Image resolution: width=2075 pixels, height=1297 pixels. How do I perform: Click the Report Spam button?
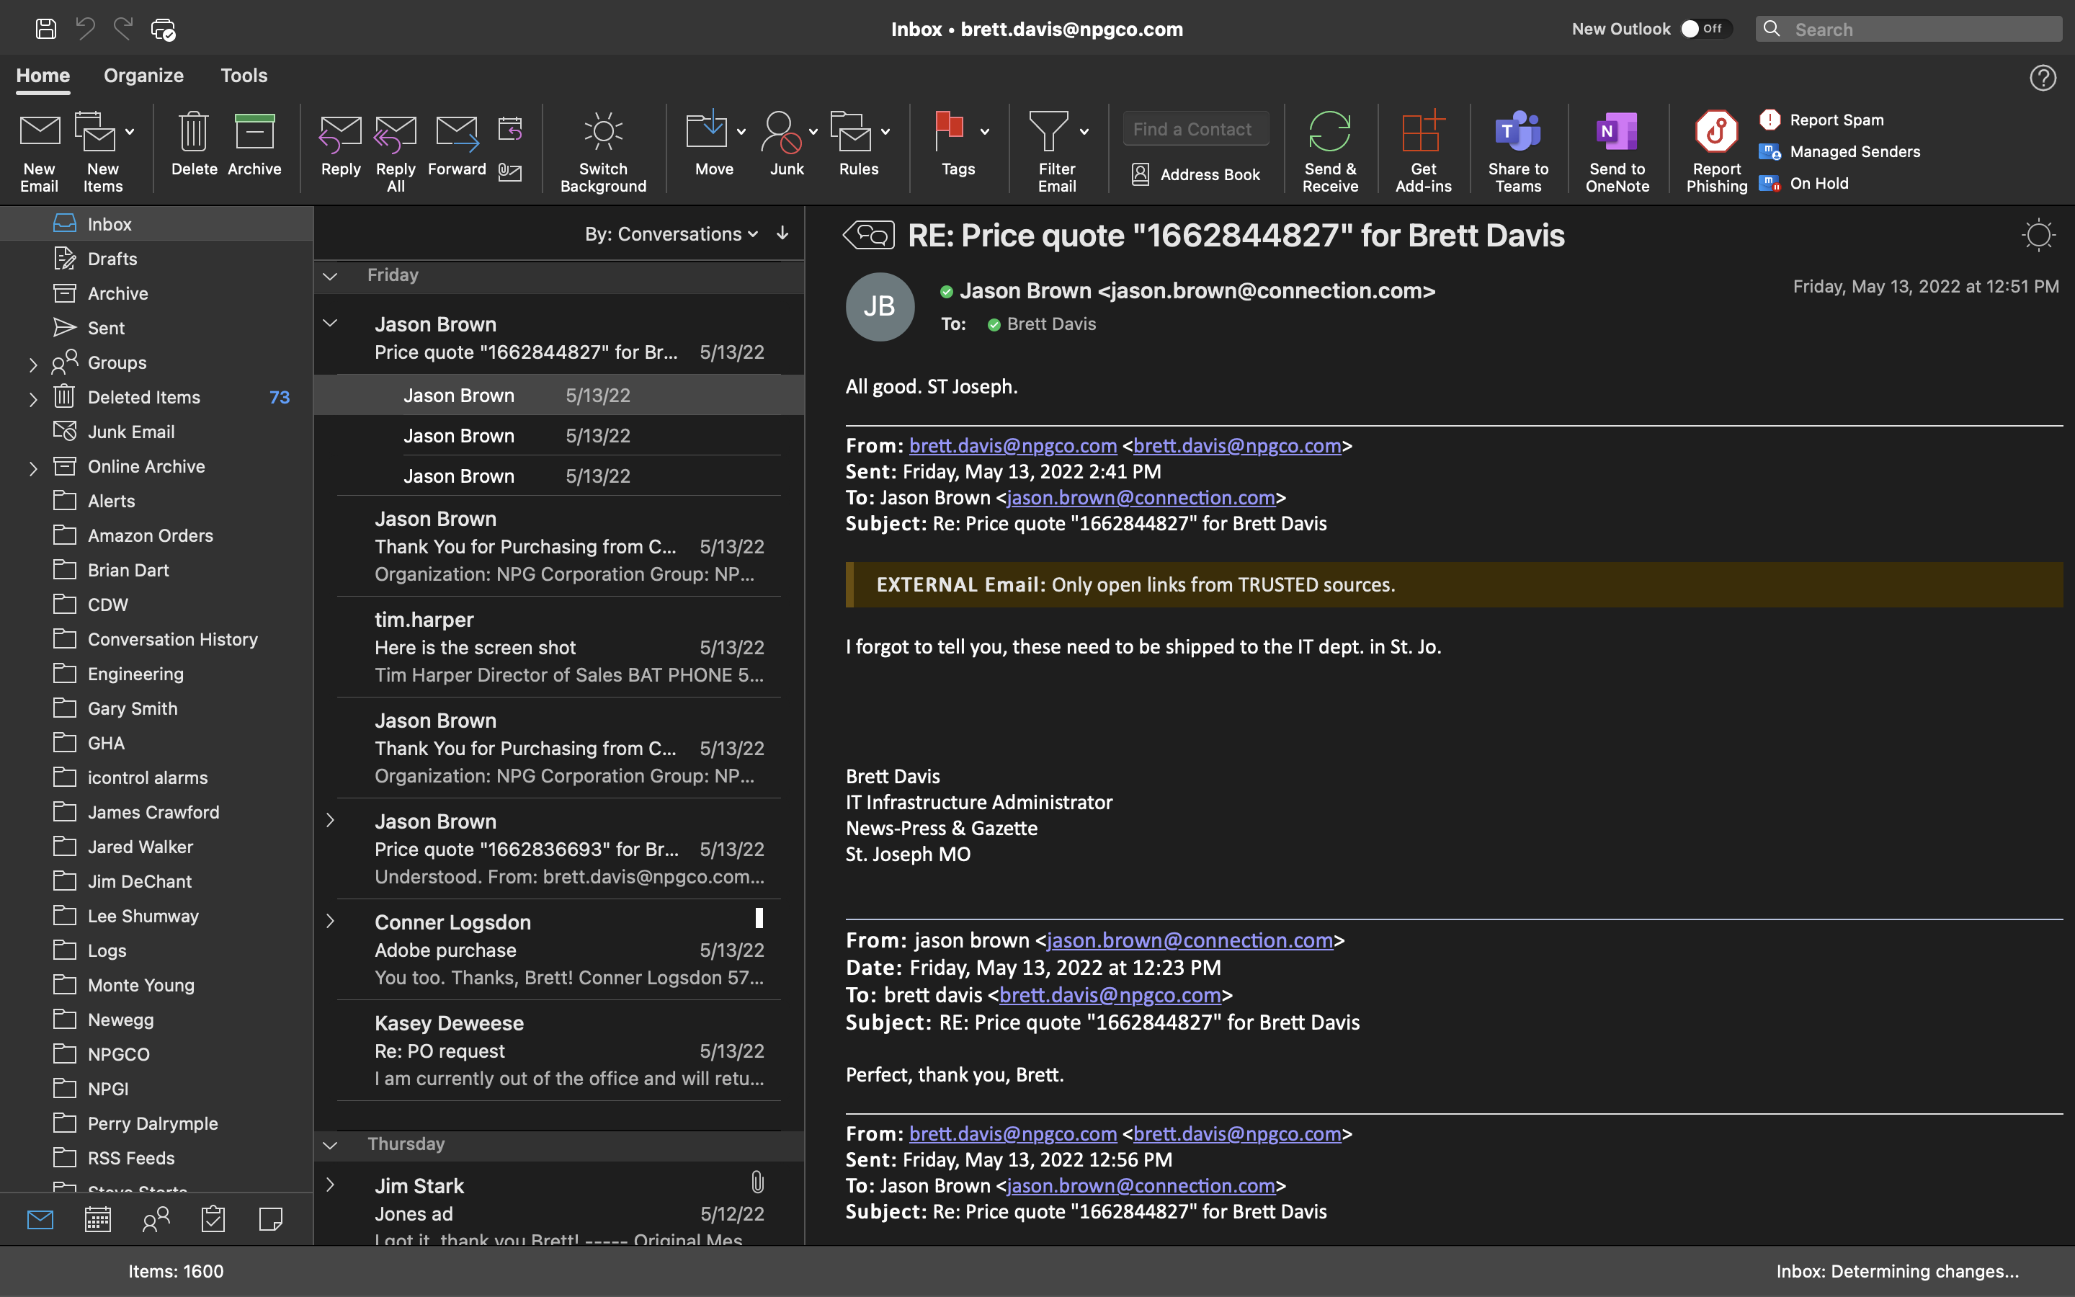point(1821,120)
